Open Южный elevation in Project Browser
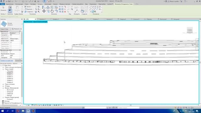Image resolution: width=201 pixels, height=113 pixels. (9, 95)
